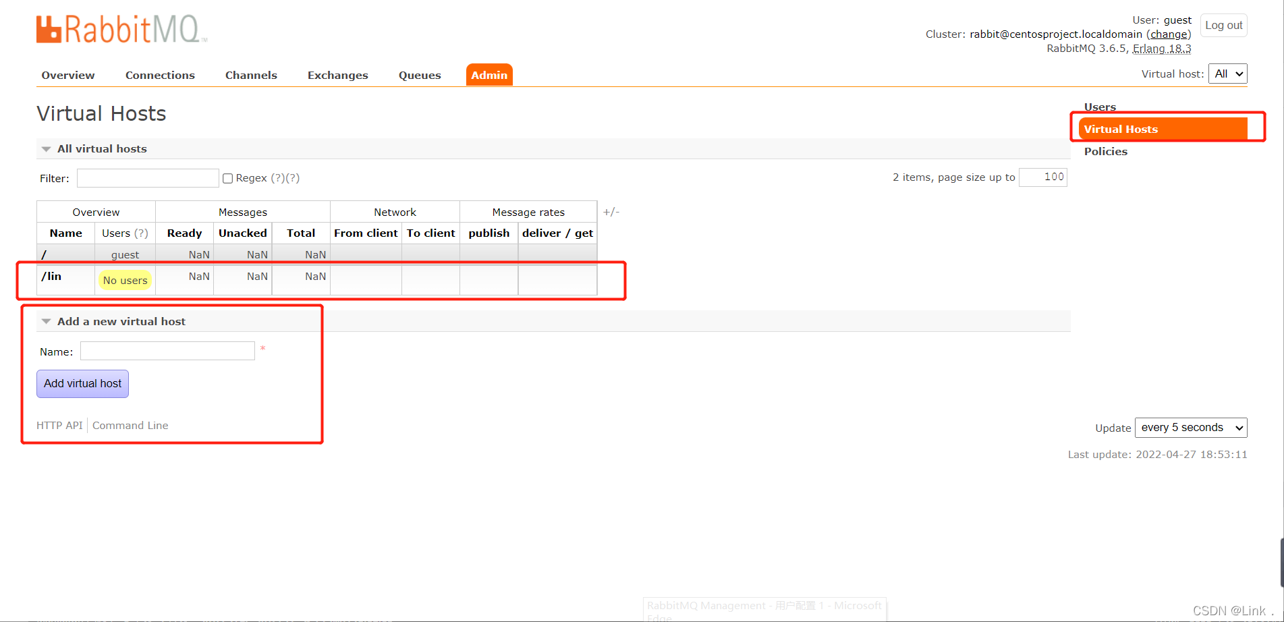The image size is (1284, 622).
Task: Switch to the Connections tab
Action: click(x=160, y=75)
